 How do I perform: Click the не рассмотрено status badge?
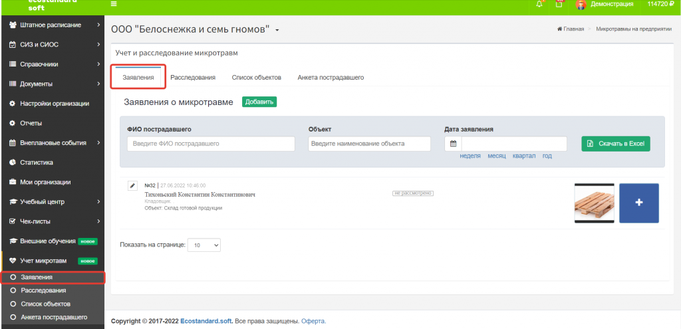413,193
